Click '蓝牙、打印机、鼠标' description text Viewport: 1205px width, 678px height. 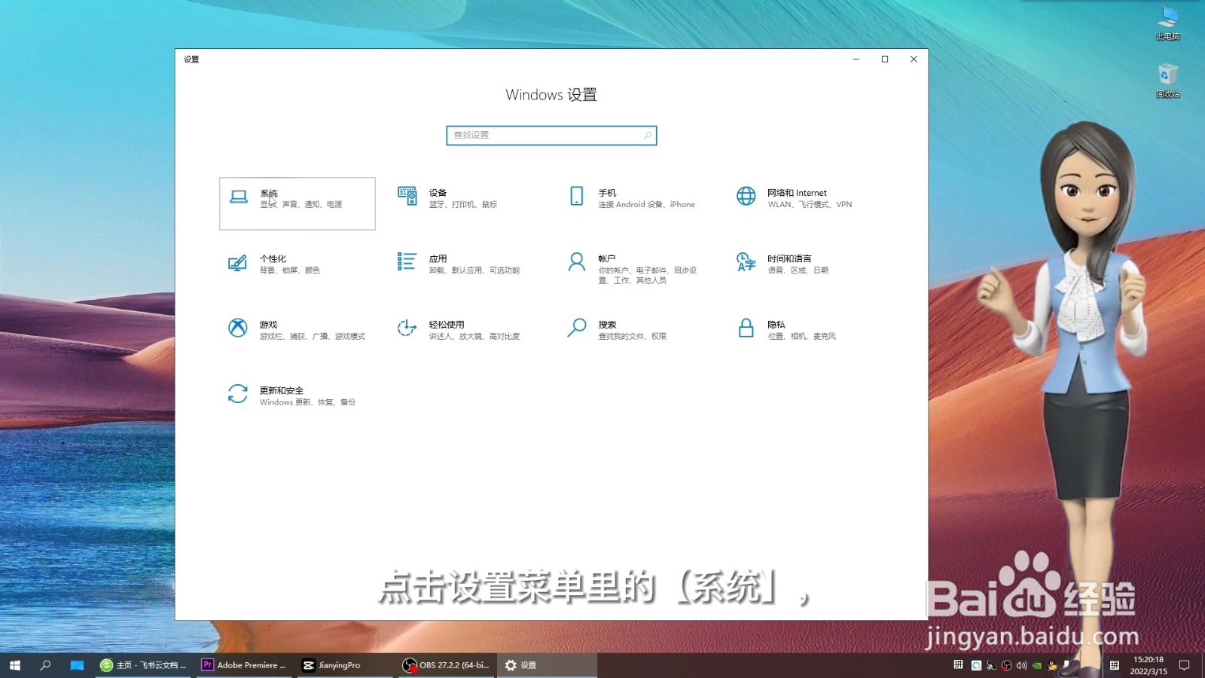pyautogui.click(x=463, y=204)
